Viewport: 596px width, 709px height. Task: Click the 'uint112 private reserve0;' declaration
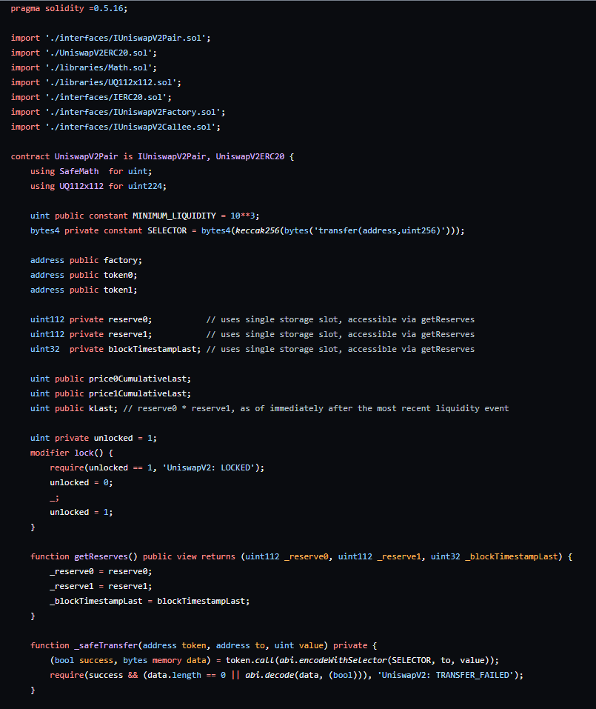coord(91,320)
